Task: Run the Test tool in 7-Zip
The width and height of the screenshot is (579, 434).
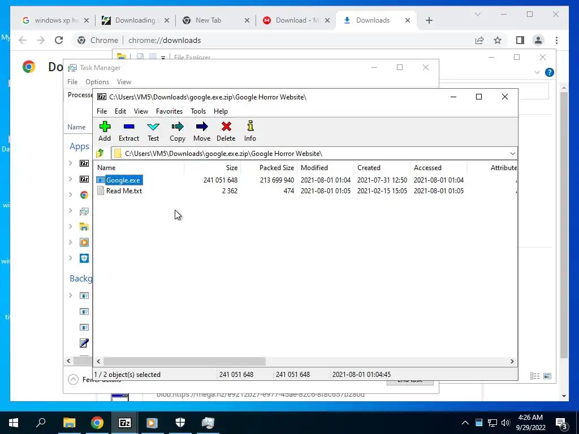Action: coord(153,127)
